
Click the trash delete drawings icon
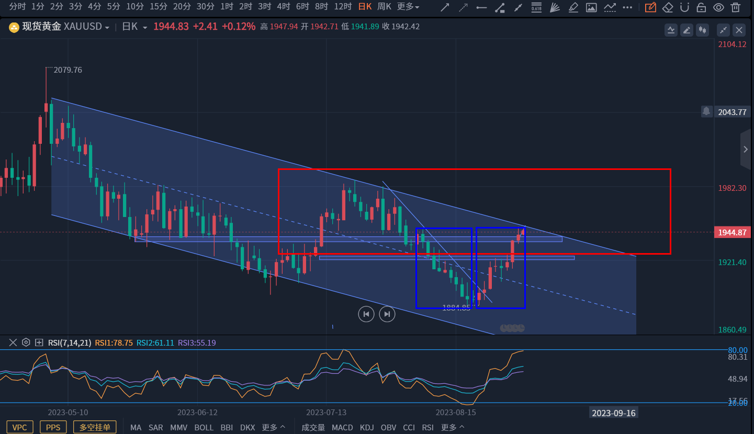click(736, 7)
